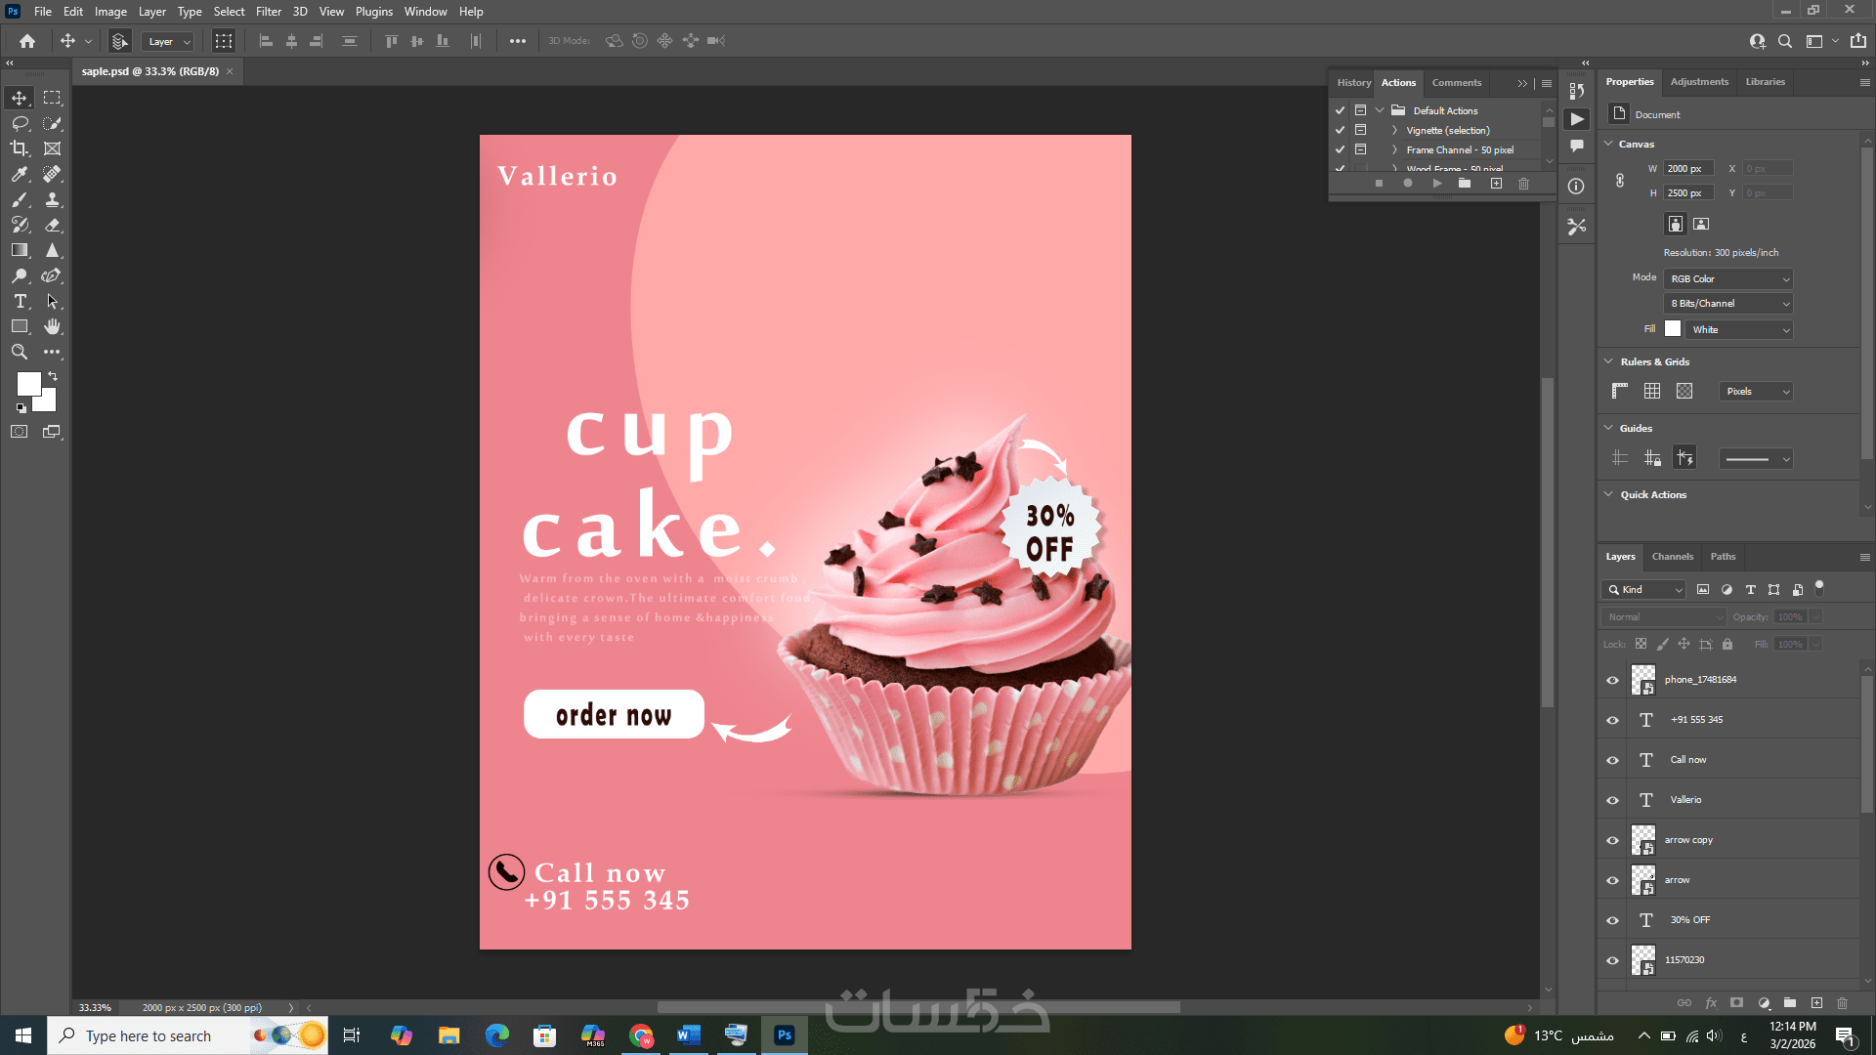Switch to the Adjustments tab
This screenshot has width=1876, height=1055.
(x=1698, y=82)
